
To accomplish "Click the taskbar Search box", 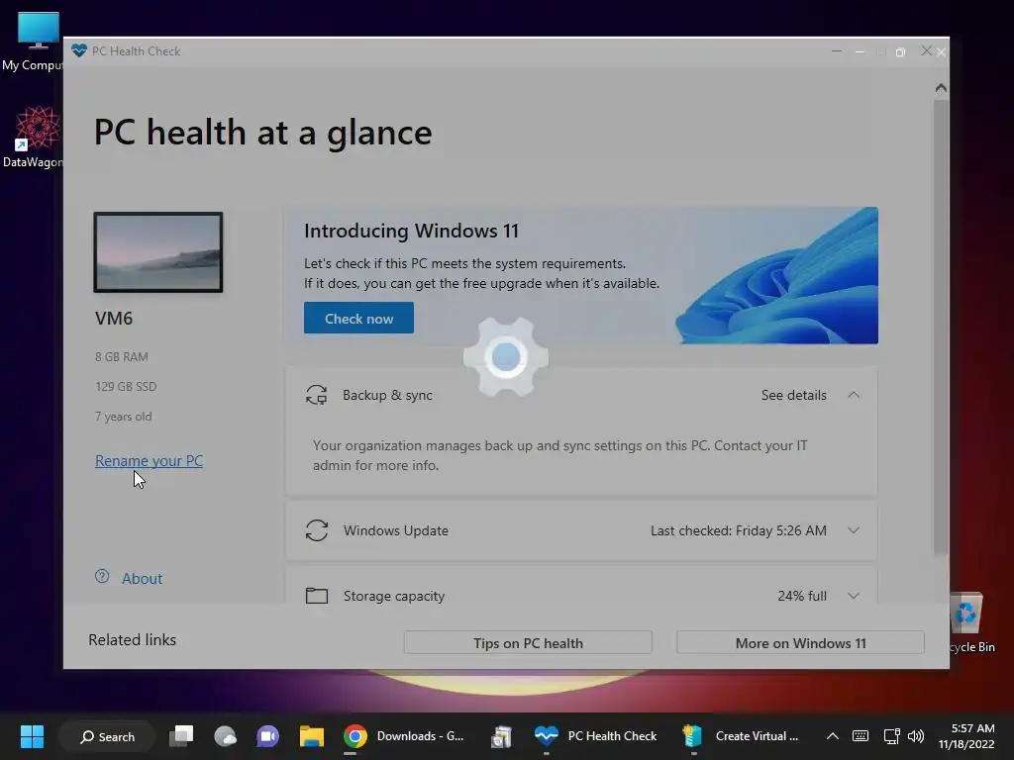I will click(x=107, y=736).
